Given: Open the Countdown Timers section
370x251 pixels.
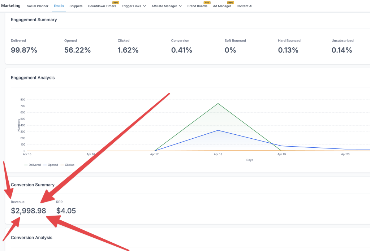Looking at the screenshot, I should point(102,6).
